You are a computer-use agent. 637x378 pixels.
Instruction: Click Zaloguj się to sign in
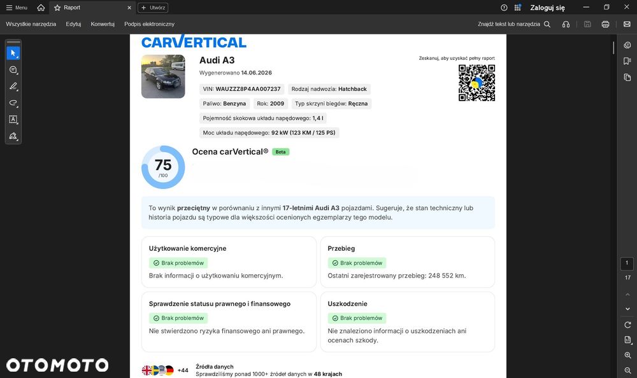547,8
